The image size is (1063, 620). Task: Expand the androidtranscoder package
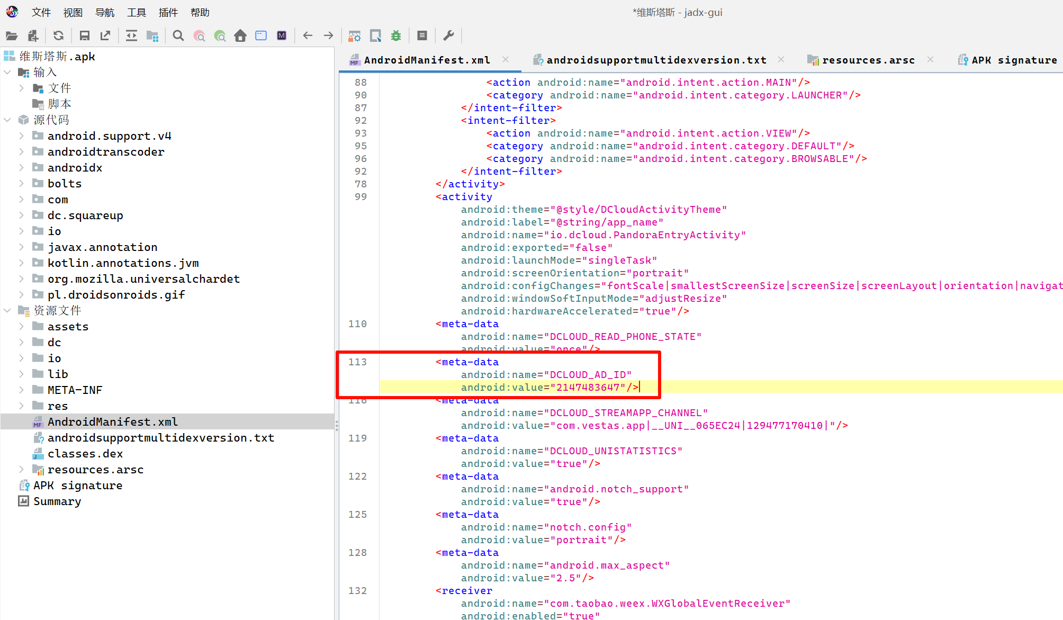21,151
